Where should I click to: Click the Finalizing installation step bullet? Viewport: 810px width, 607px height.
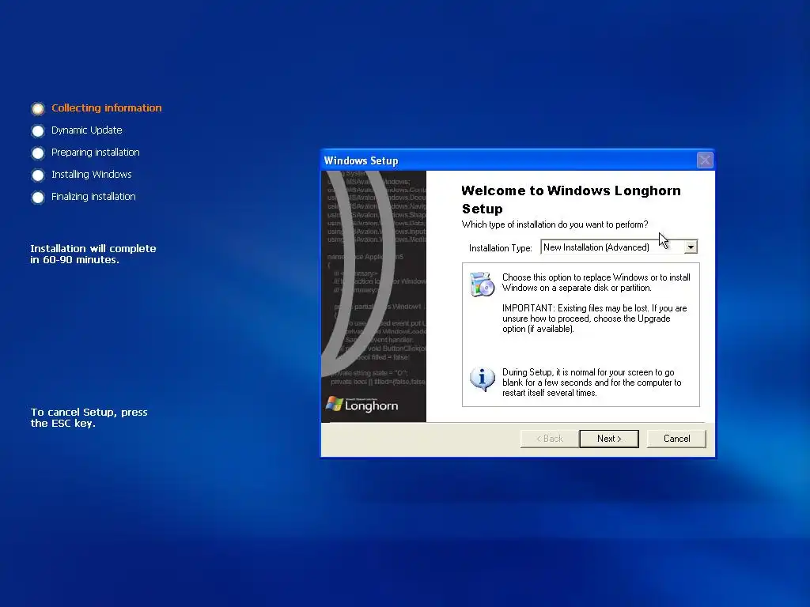[38, 198]
